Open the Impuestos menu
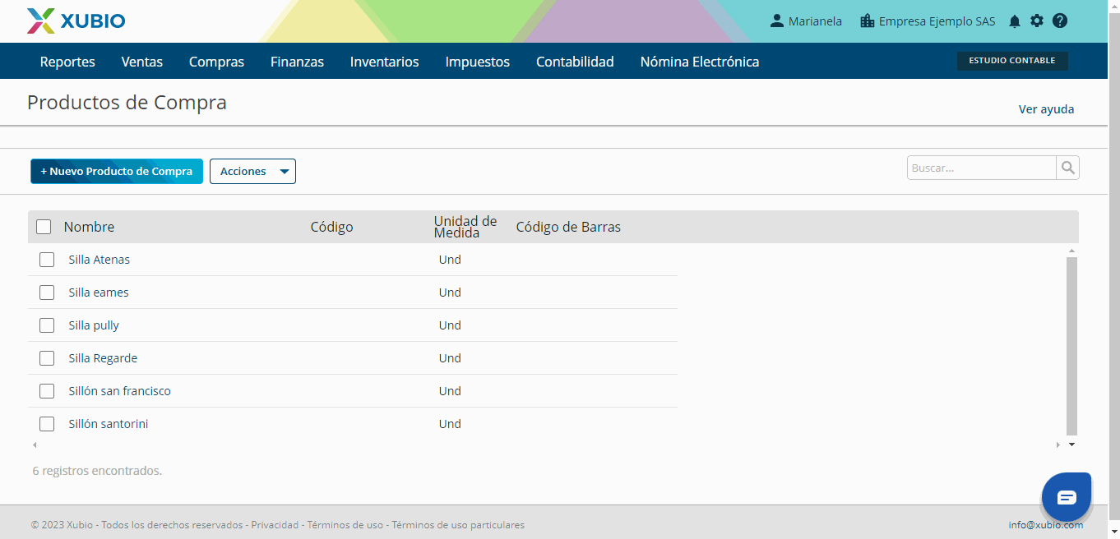 pyautogui.click(x=477, y=62)
